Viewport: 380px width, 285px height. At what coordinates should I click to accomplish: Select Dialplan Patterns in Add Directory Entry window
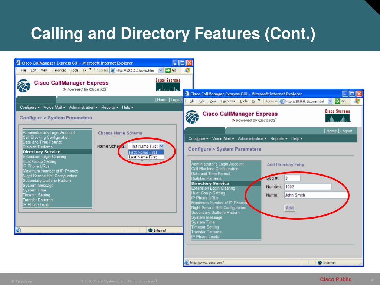206,178
